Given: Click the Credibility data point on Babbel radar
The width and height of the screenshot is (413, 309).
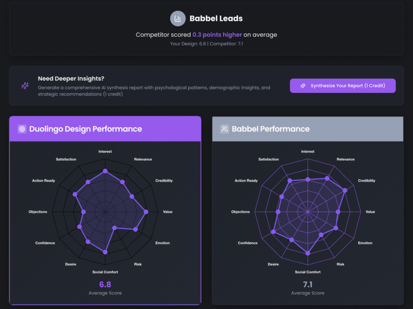Looking at the screenshot, I should point(345,190).
